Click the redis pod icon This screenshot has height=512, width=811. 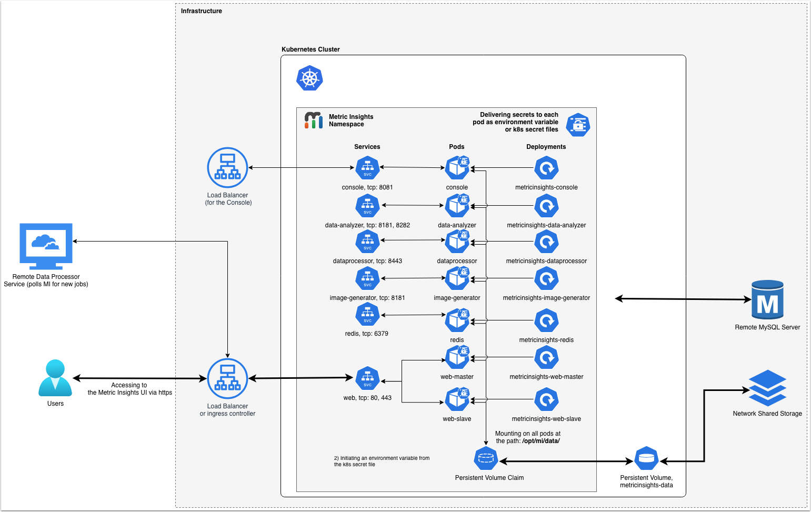pos(457,320)
